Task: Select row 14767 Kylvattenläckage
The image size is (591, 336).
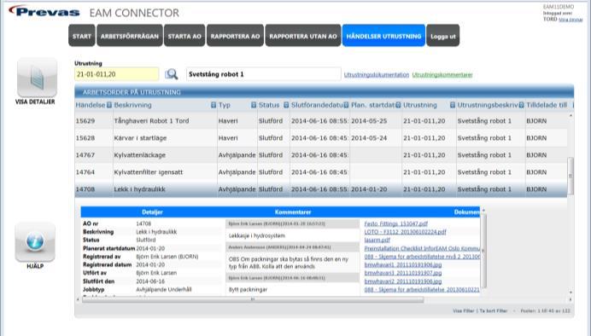Action: [321, 155]
